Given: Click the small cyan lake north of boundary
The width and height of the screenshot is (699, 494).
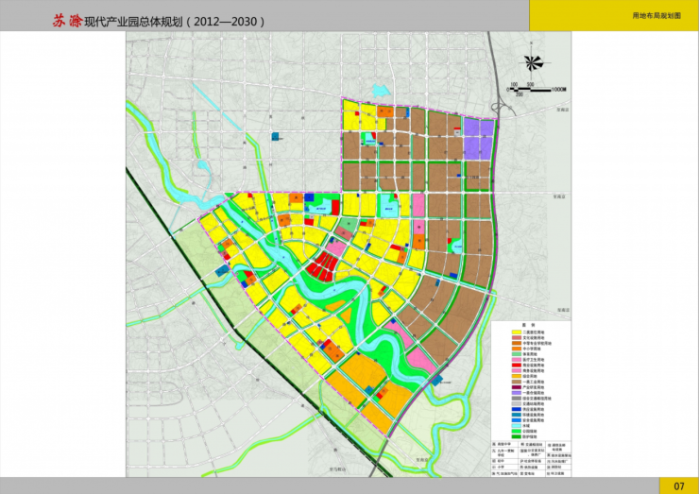Looking at the screenshot, I should point(382,91).
